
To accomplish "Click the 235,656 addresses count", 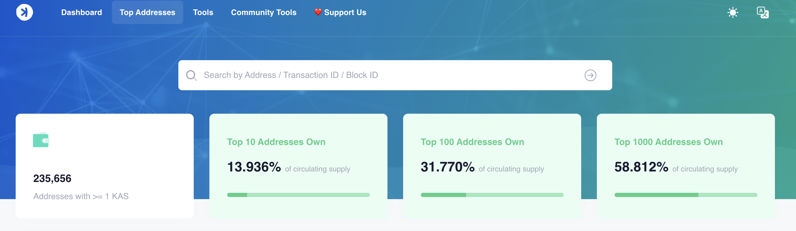I will pos(52,178).
